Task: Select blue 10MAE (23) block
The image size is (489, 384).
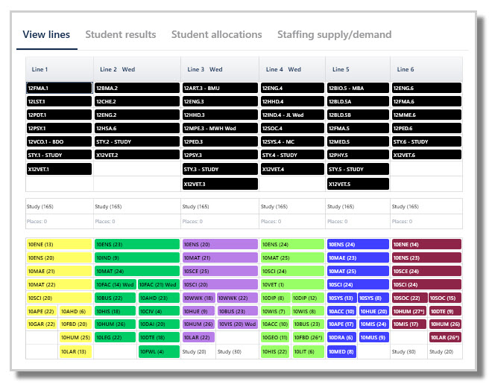Action: [358, 258]
